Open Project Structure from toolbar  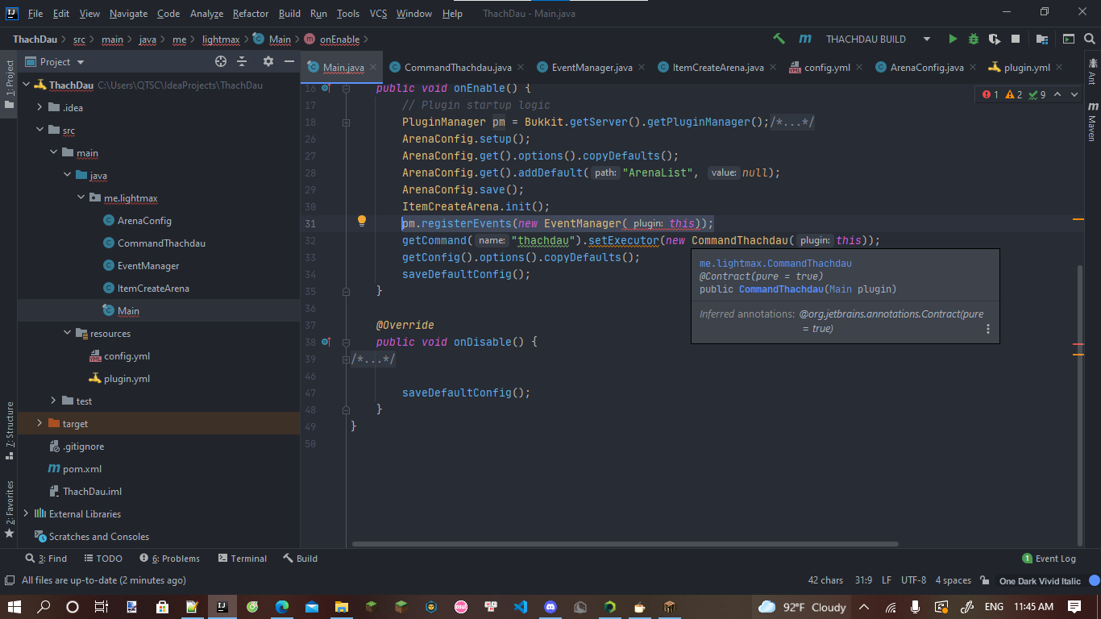click(1042, 39)
